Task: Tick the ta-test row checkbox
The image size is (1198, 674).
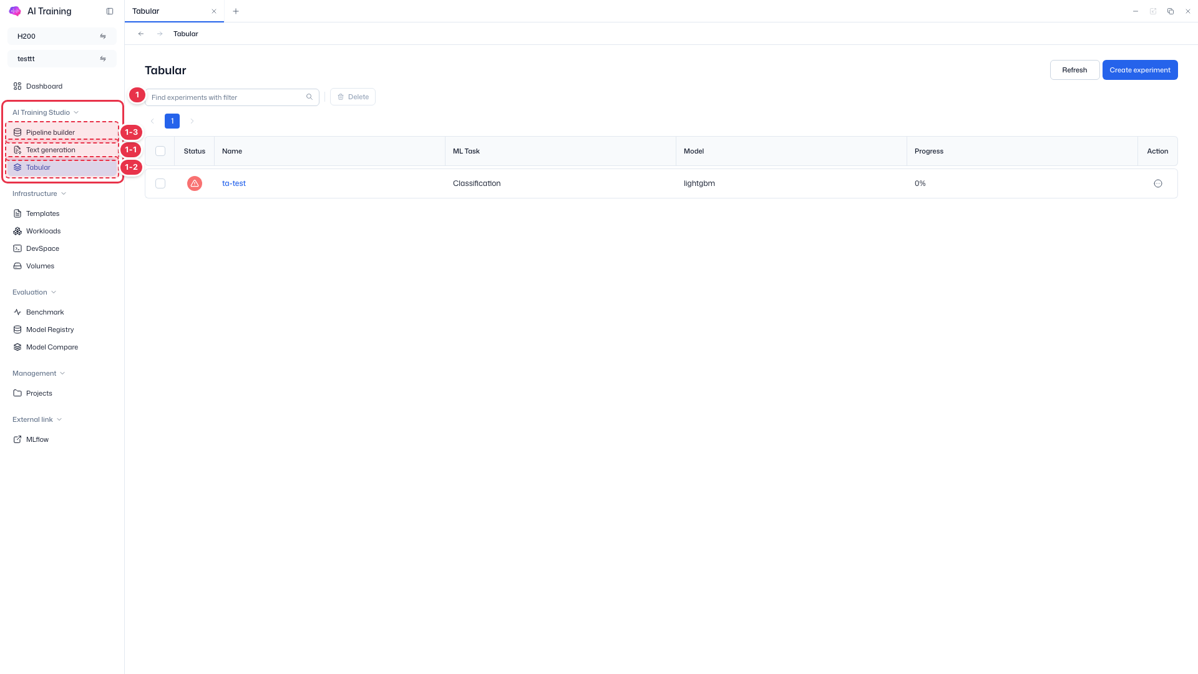Action: [160, 183]
